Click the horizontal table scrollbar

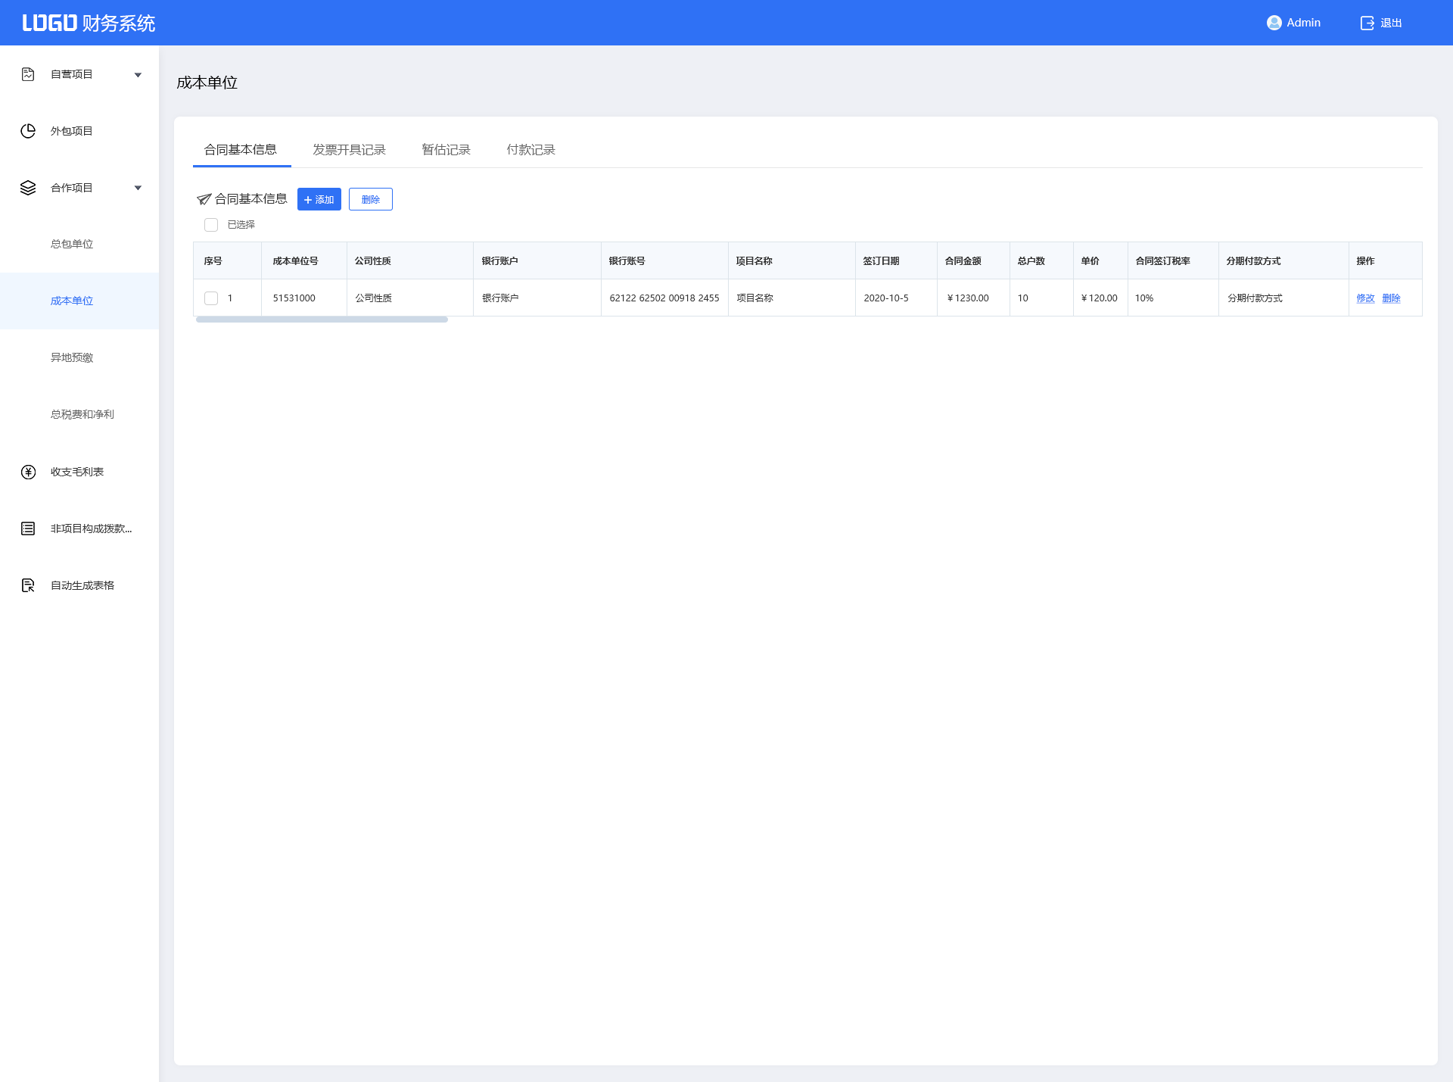(322, 320)
